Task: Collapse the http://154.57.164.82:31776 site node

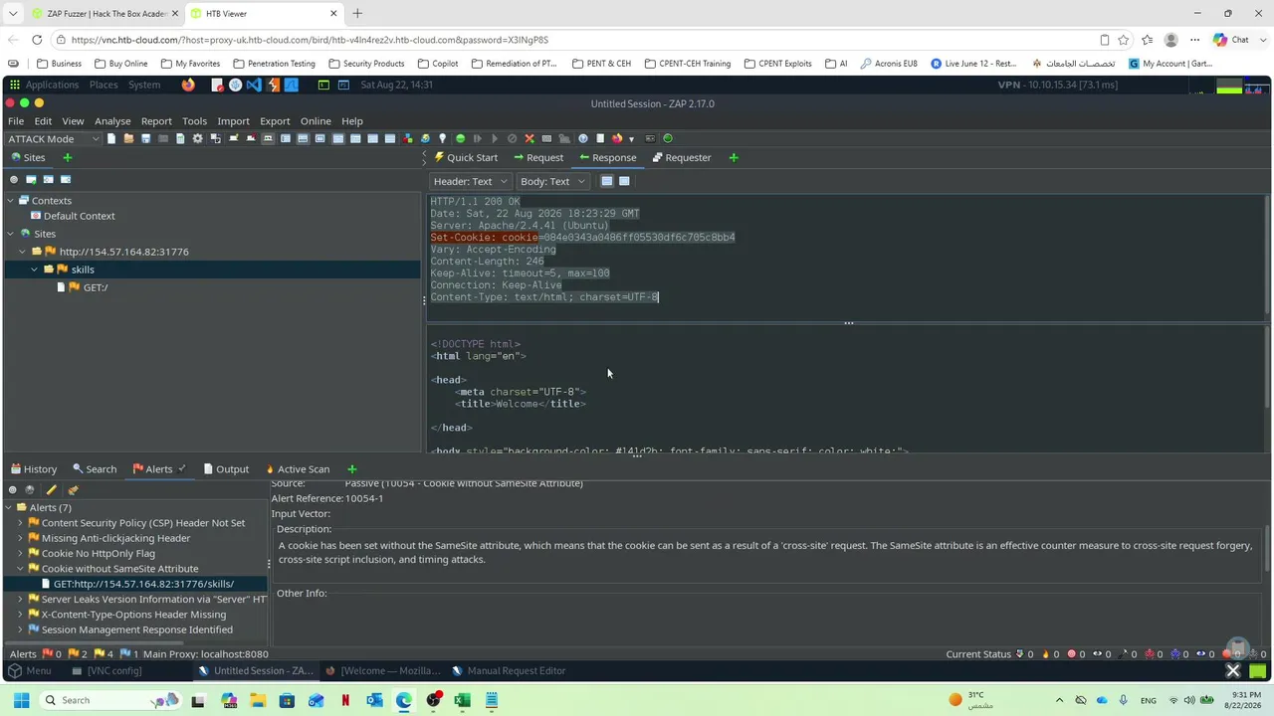Action: [x=22, y=252]
